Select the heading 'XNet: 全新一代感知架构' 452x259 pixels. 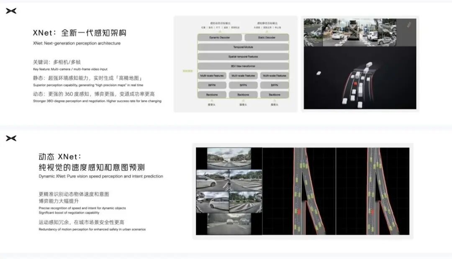click(x=80, y=33)
